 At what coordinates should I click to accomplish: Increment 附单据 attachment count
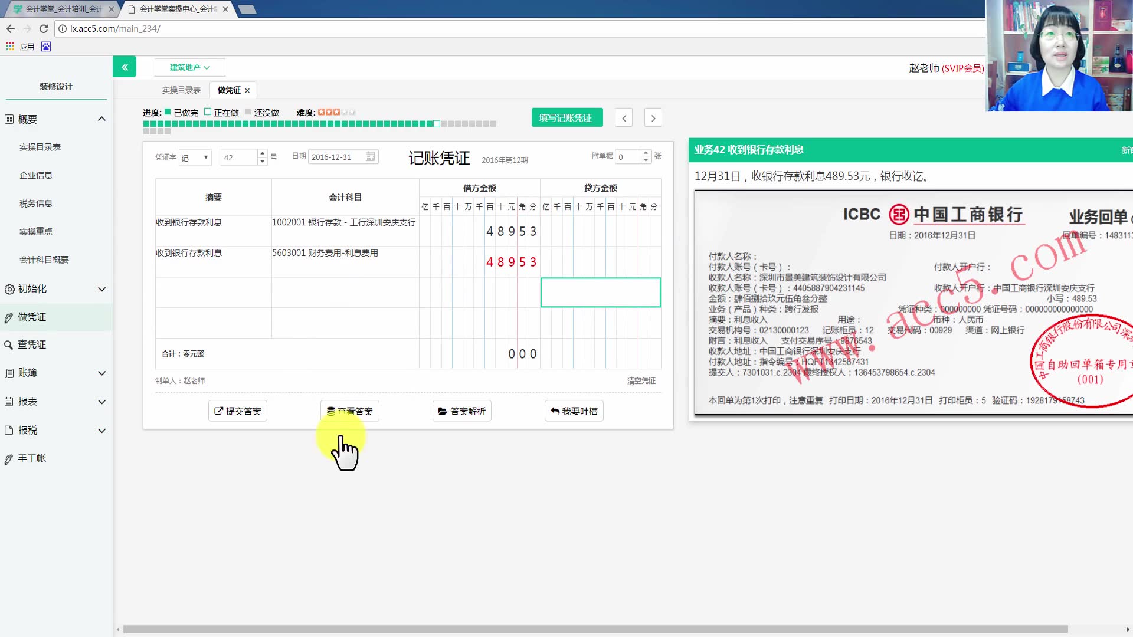click(646, 153)
